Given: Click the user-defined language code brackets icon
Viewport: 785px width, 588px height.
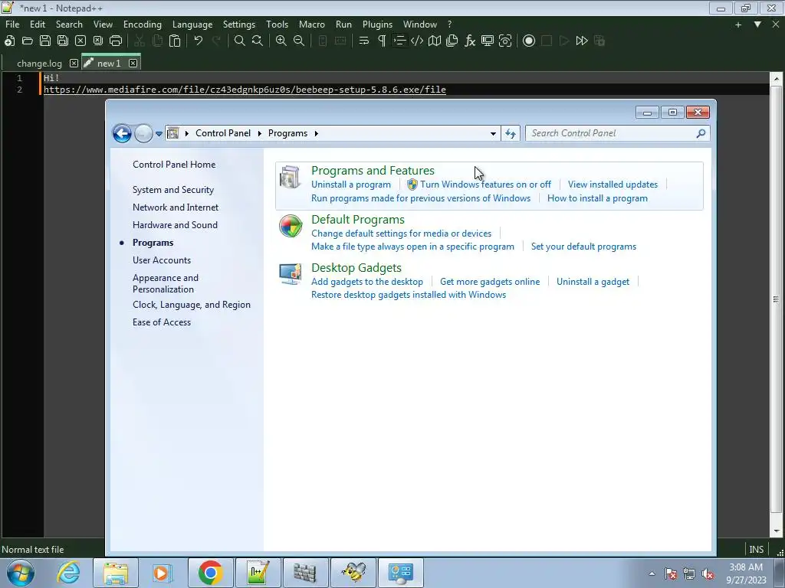Looking at the screenshot, I should click(417, 41).
